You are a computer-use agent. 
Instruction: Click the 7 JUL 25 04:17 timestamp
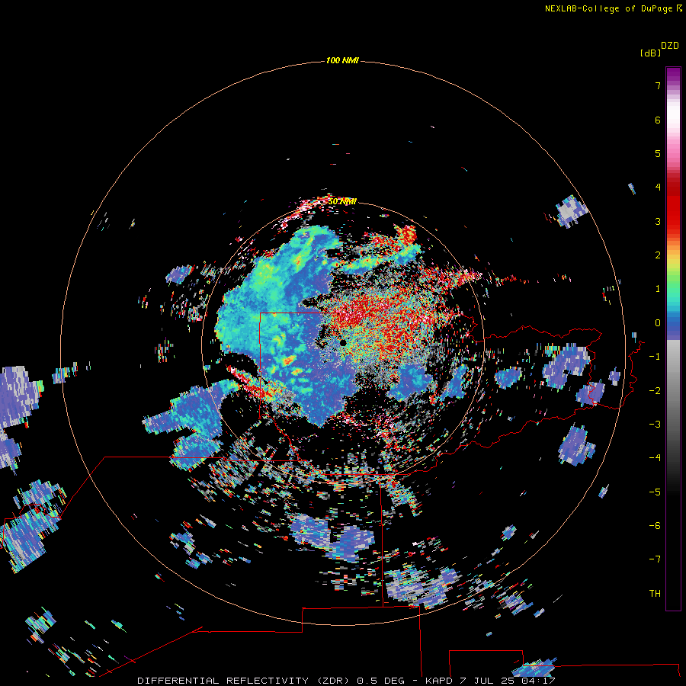click(508, 681)
